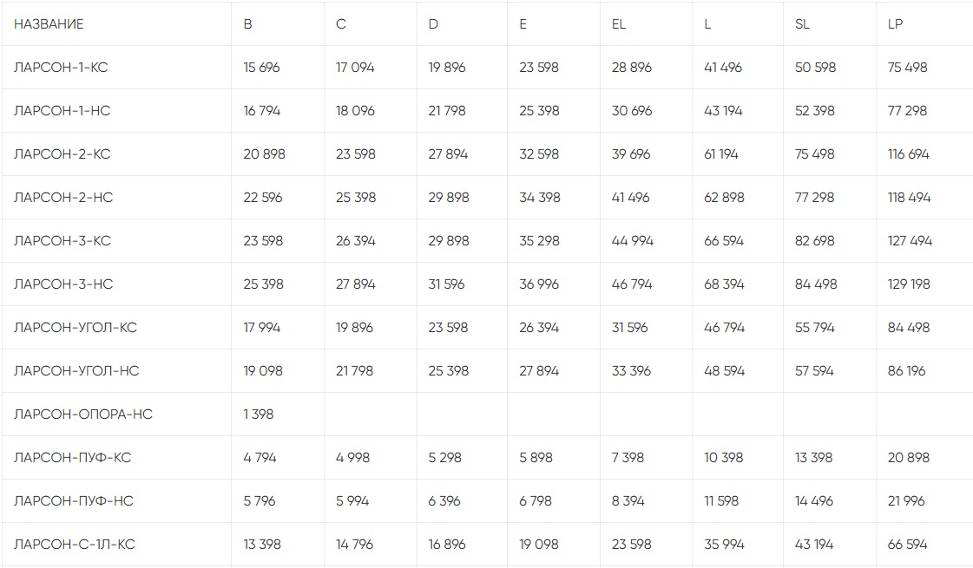973x568 pixels.
Task: Click the 36 996 price cell
Action: pyautogui.click(x=540, y=284)
